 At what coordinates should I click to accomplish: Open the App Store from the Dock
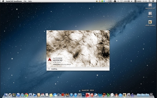76,95
